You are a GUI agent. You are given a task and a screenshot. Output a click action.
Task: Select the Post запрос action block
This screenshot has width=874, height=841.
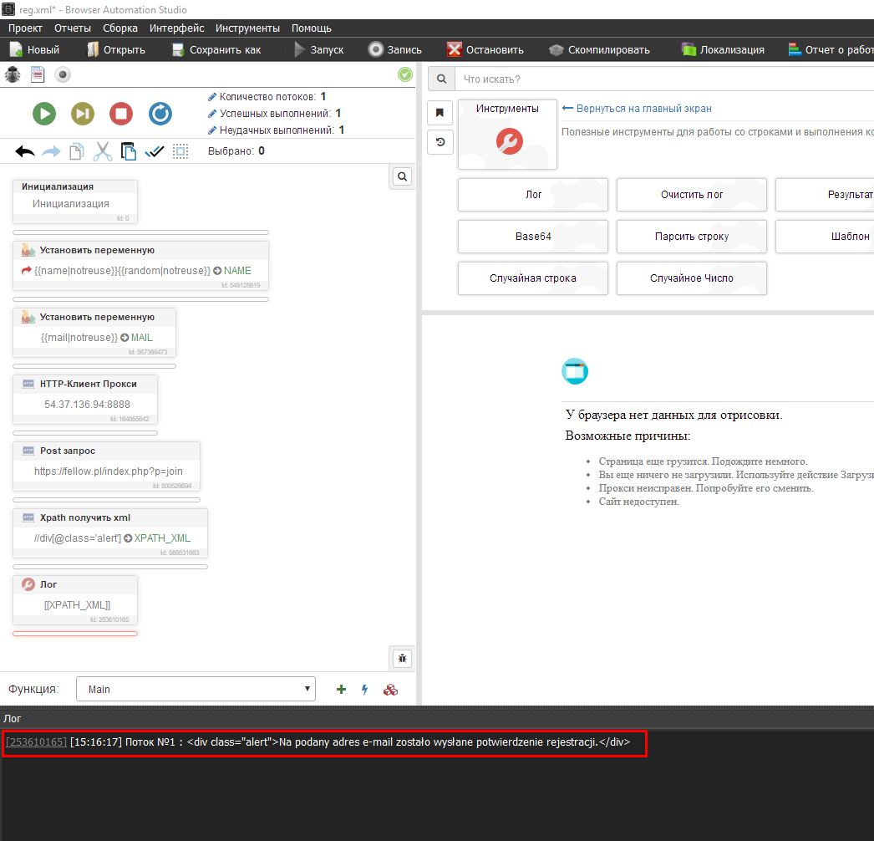click(x=106, y=466)
